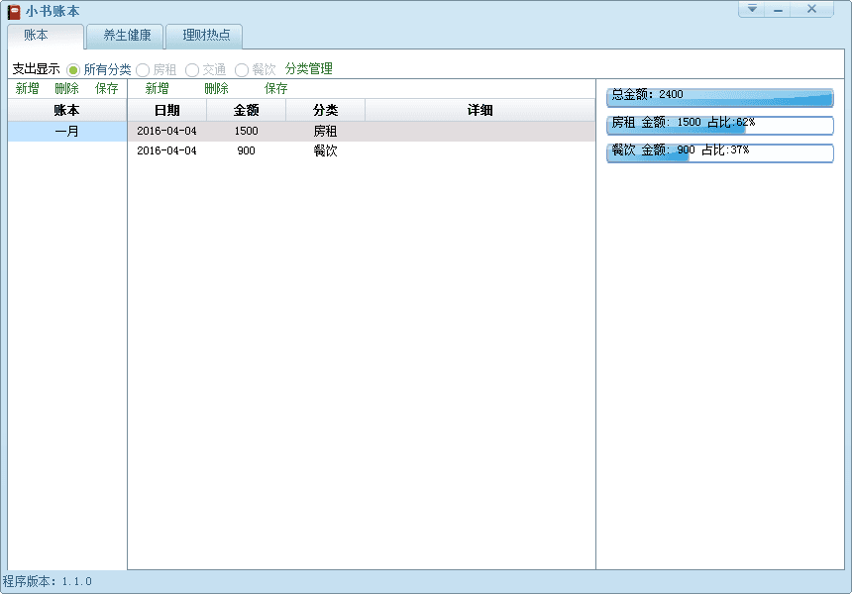852x594 pixels.
Task: Click 保存 above the records table
Action: coord(276,88)
